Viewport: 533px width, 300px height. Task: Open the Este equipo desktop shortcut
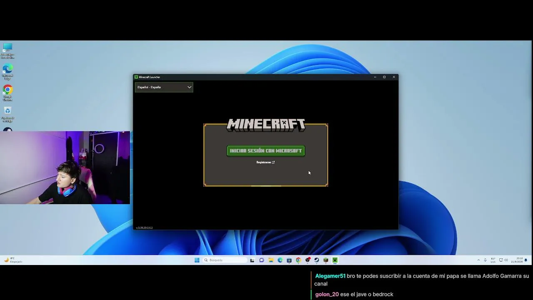pos(7,51)
